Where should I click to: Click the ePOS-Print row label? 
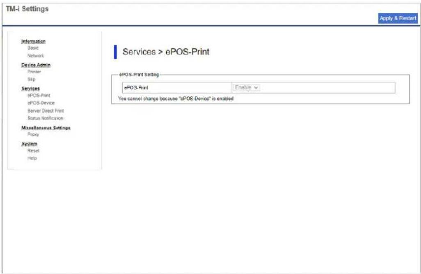pyautogui.click(x=136, y=87)
